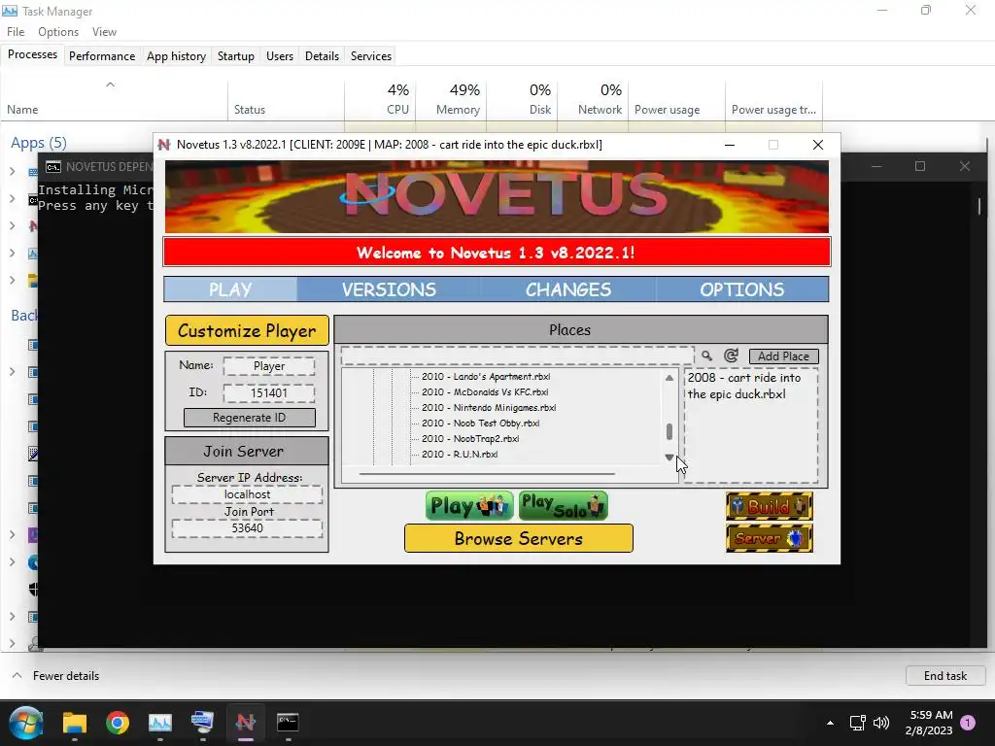
Task: Click the places list scroll down arrow
Action: point(669,458)
